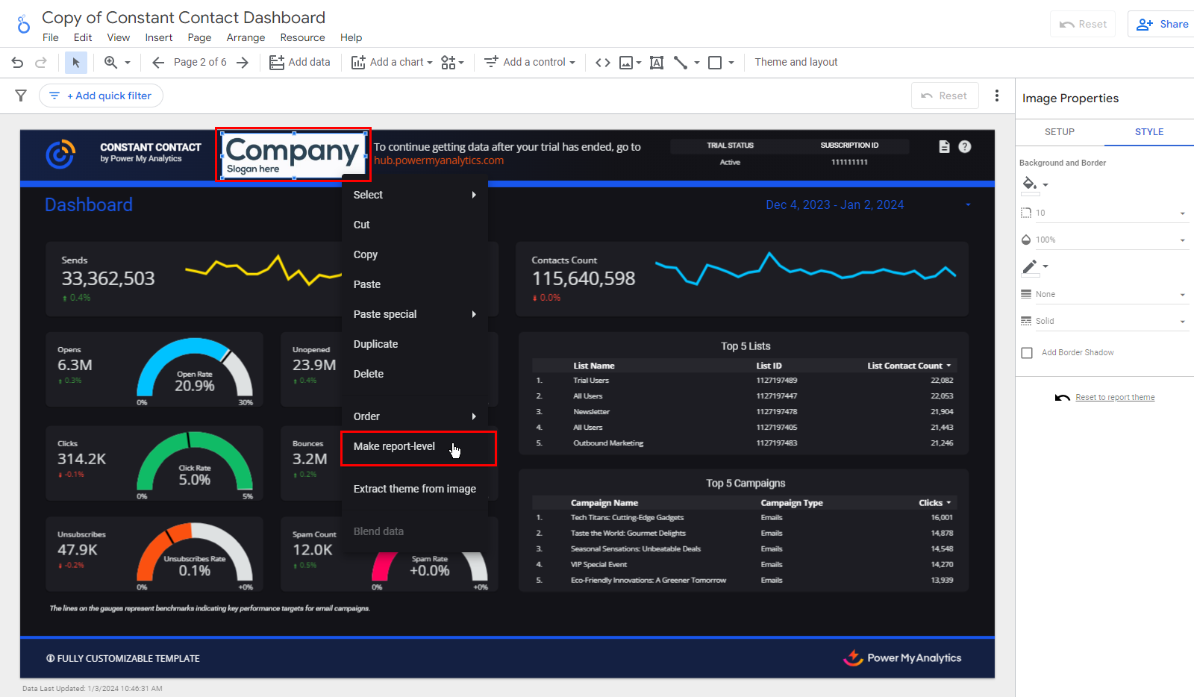
Task: Select the selection mode cursor tool
Action: click(x=75, y=63)
